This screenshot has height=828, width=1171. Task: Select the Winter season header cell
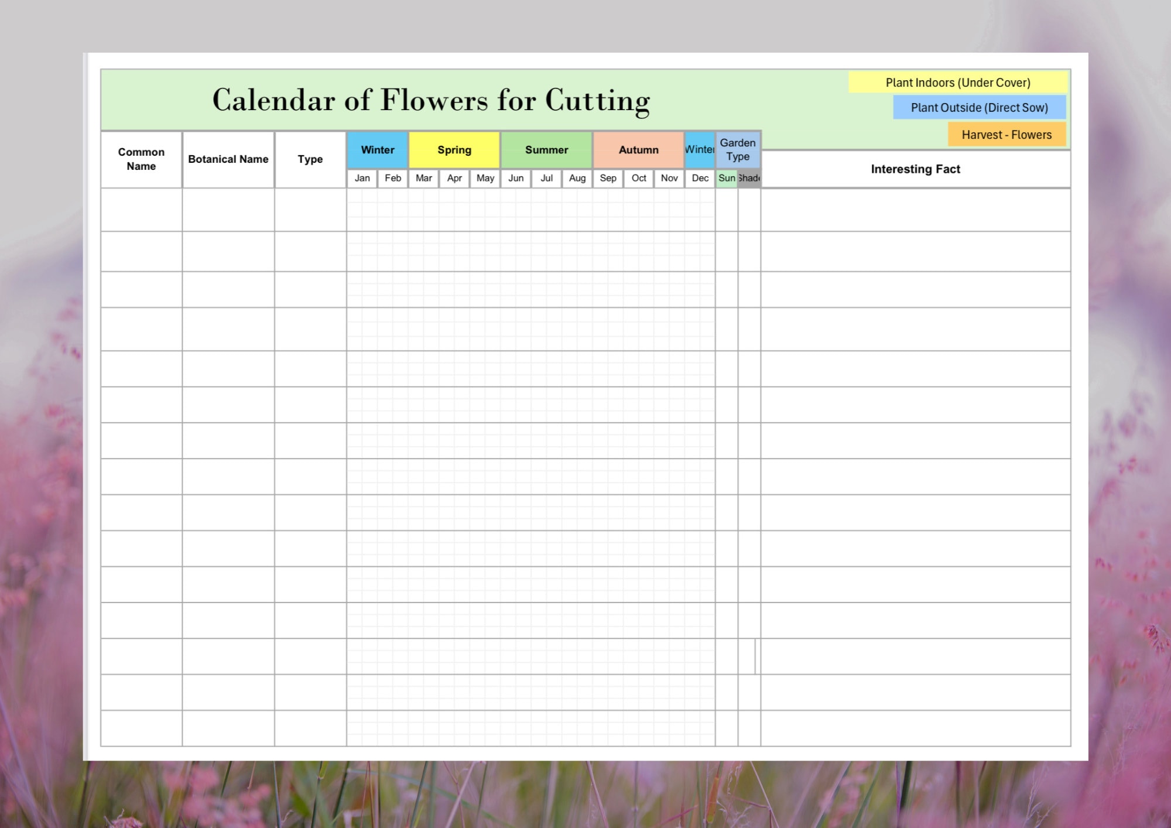click(x=377, y=150)
